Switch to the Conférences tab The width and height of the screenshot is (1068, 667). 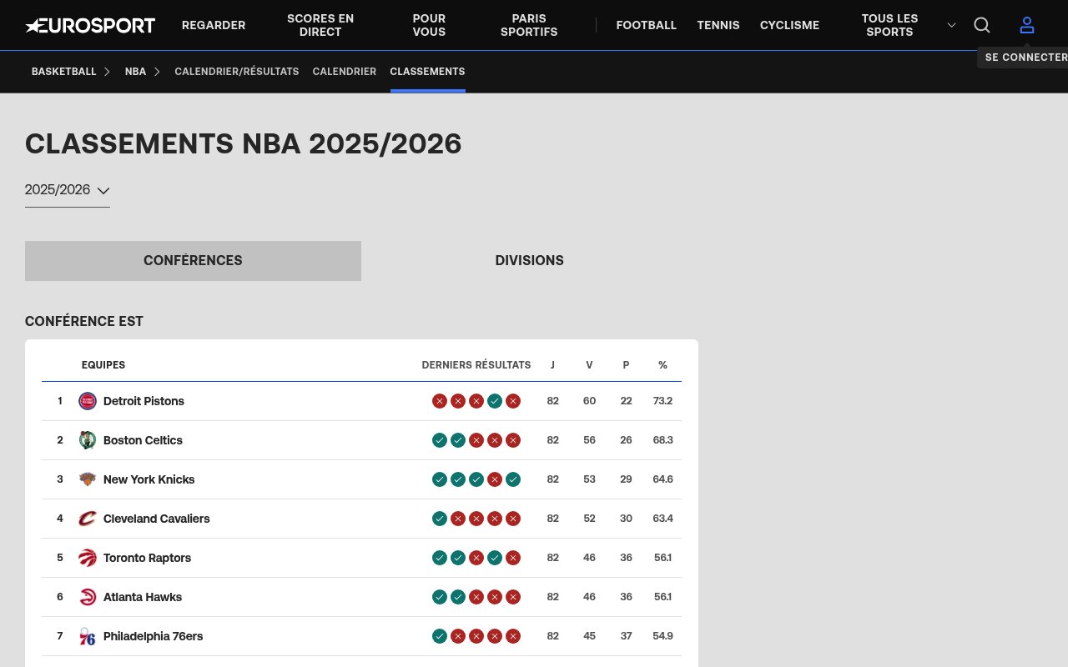pyautogui.click(x=193, y=261)
